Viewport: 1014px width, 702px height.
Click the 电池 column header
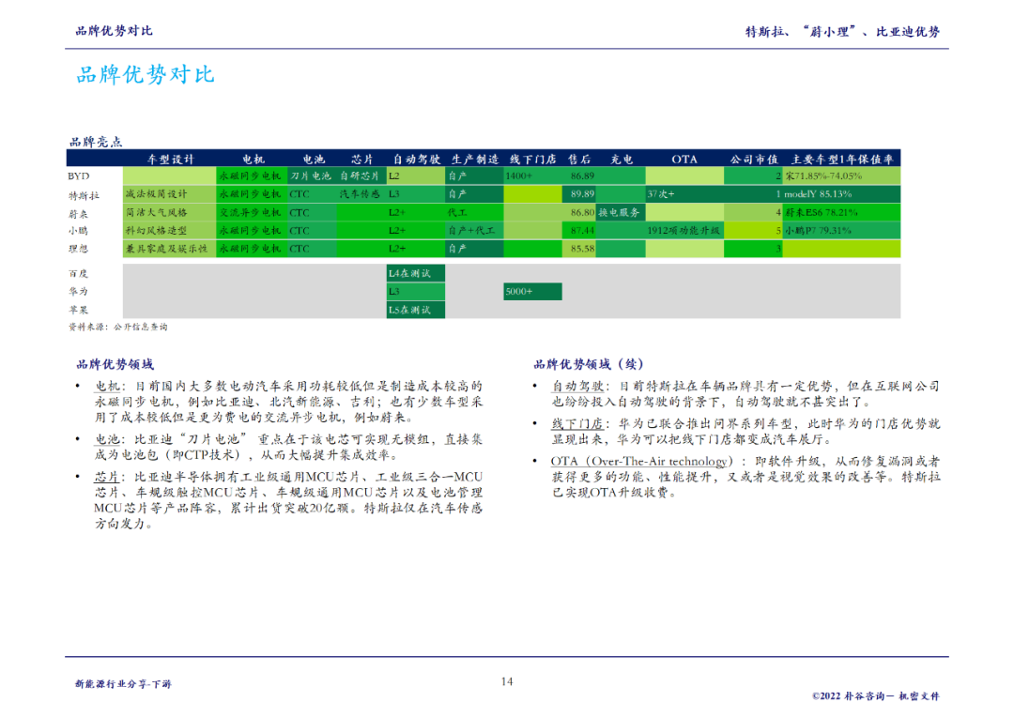314,159
